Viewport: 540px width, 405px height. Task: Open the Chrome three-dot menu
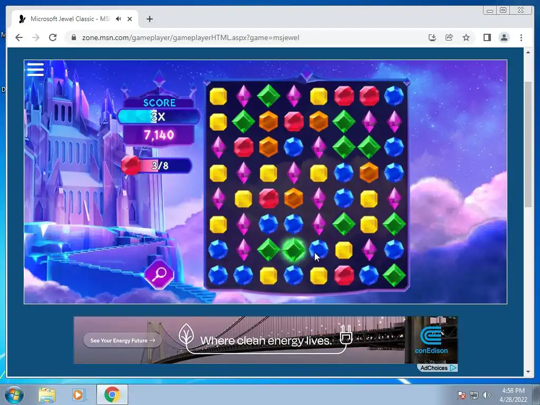521,37
